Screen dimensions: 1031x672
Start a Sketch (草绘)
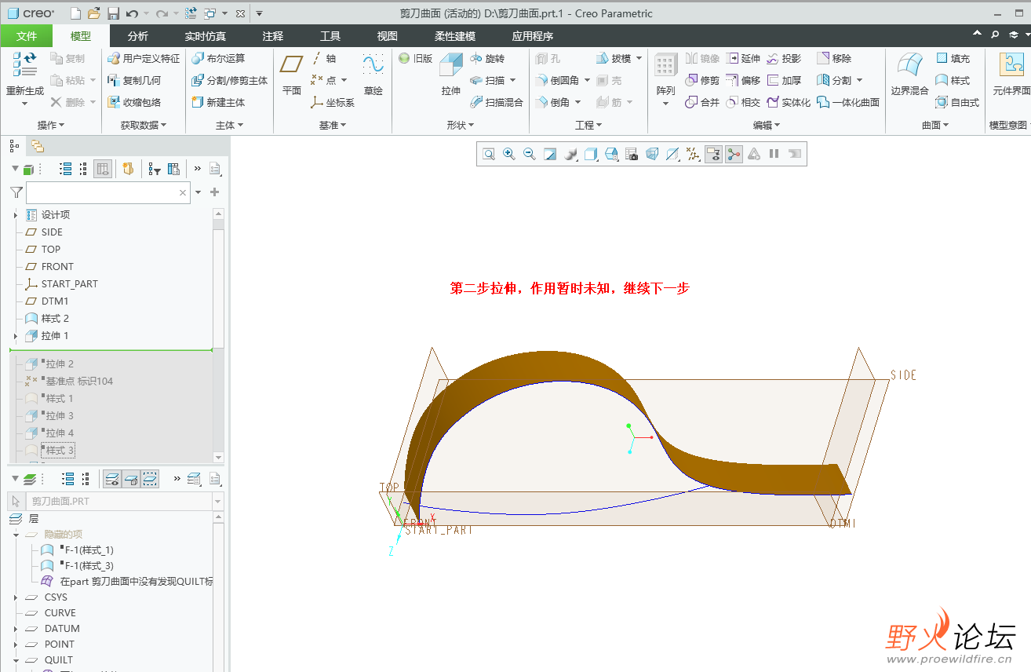coord(373,75)
